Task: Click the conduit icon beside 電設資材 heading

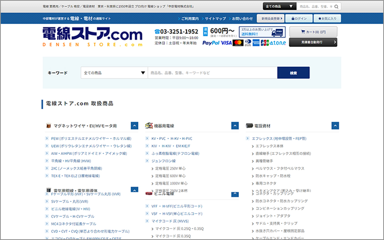Action: (x=249, y=126)
